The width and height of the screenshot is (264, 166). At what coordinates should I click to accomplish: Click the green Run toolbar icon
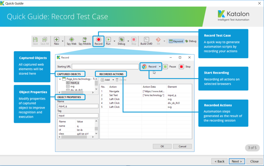108,39
